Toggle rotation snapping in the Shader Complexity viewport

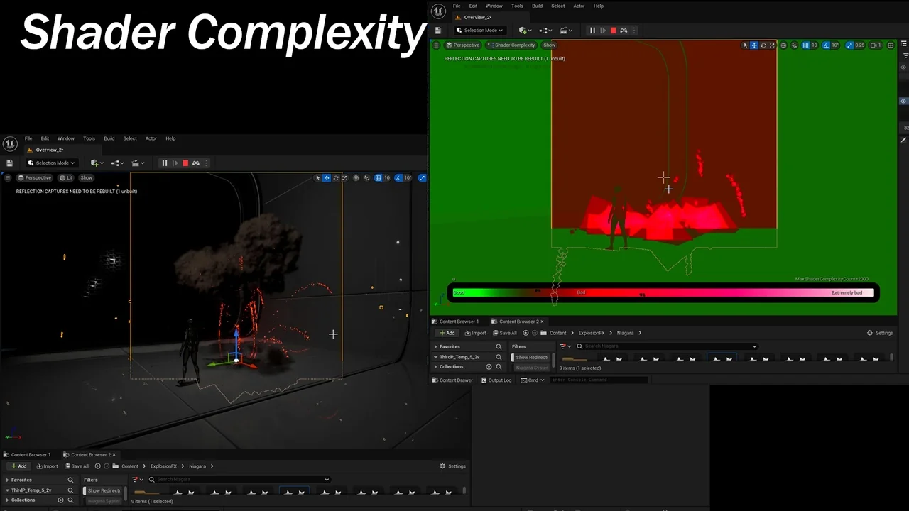pos(825,45)
